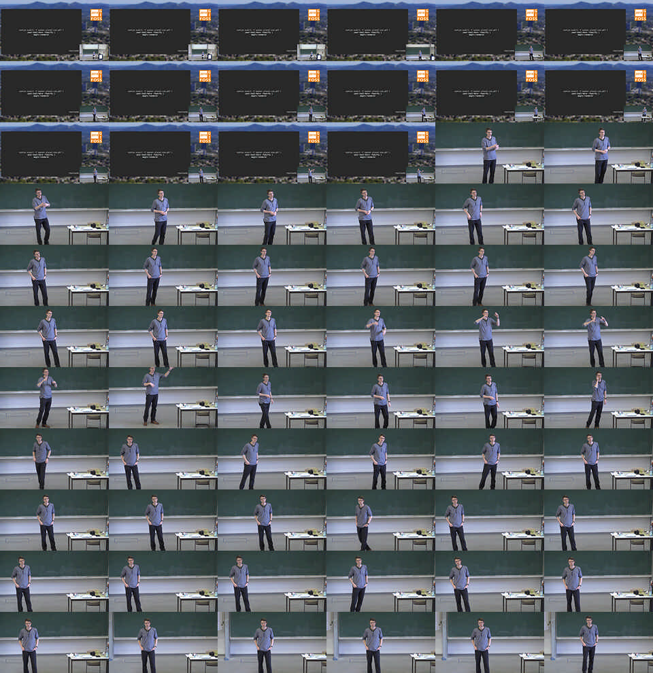This screenshot has width=653, height=673.
Task: Select the last slide thumbnail in the third row
Action: 381,153
